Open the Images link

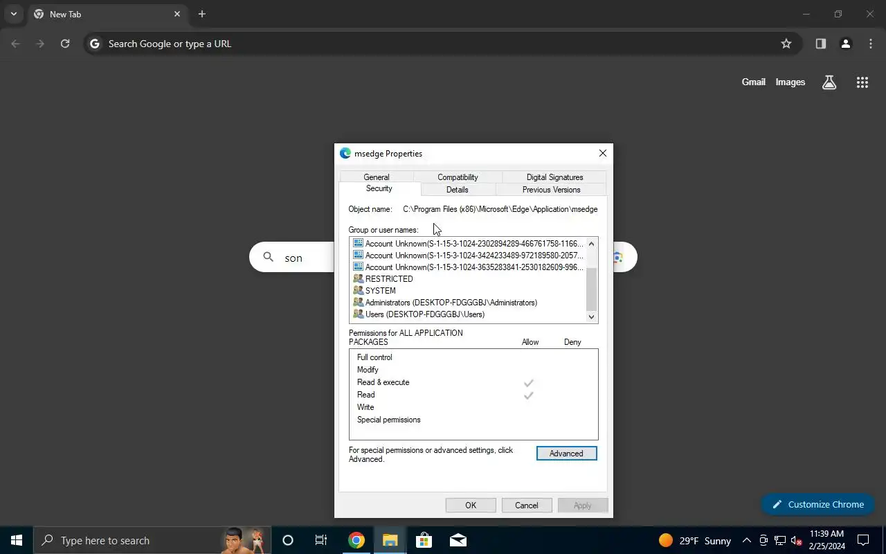(790, 82)
